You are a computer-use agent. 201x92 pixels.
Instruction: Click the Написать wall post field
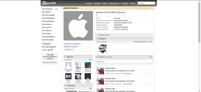124,61
